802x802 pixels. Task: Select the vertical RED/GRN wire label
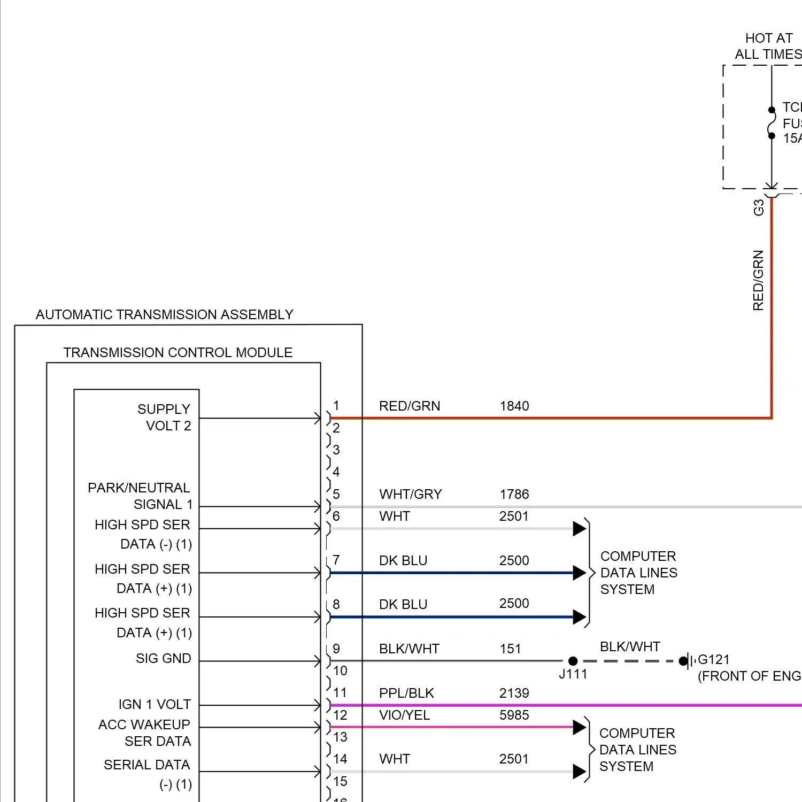click(758, 280)
